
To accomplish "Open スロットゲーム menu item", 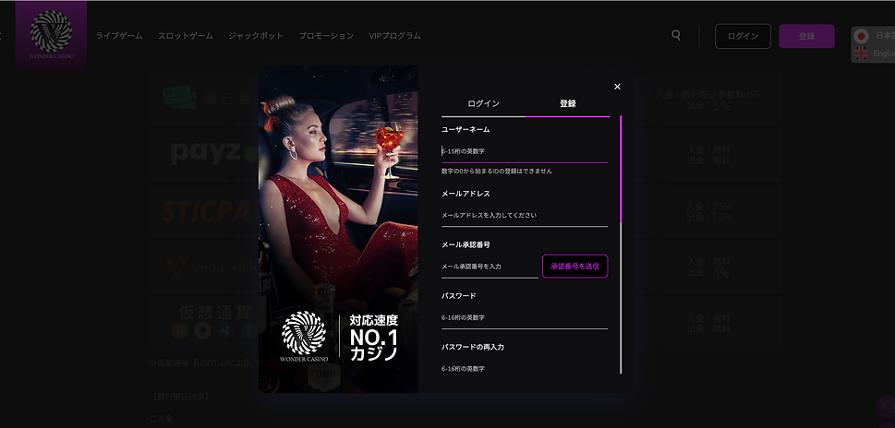I will pos(186,35).
